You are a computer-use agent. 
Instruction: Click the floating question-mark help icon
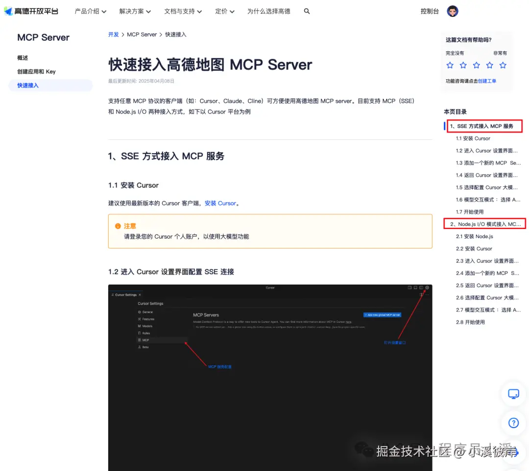click(513, 423)
